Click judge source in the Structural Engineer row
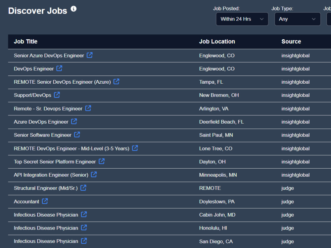Image resolution: width=331 pixels, height=248 pixels. click(x=288, y=188)
